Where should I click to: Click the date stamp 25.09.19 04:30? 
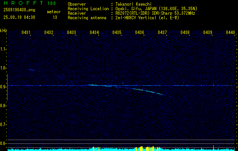point(19,17)
